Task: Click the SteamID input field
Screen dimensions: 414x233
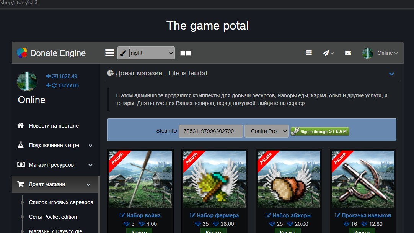Action: pos(211,131)
